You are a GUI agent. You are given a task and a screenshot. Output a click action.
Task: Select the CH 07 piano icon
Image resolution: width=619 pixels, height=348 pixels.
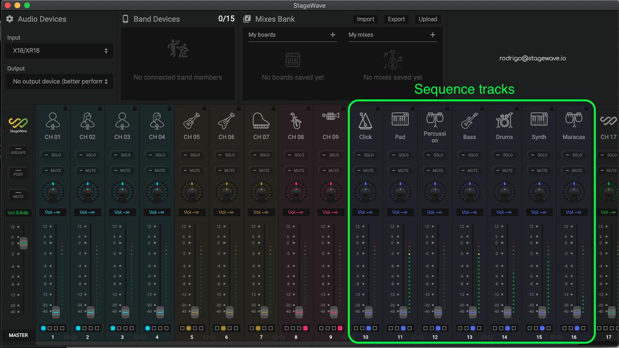(261, 121)
